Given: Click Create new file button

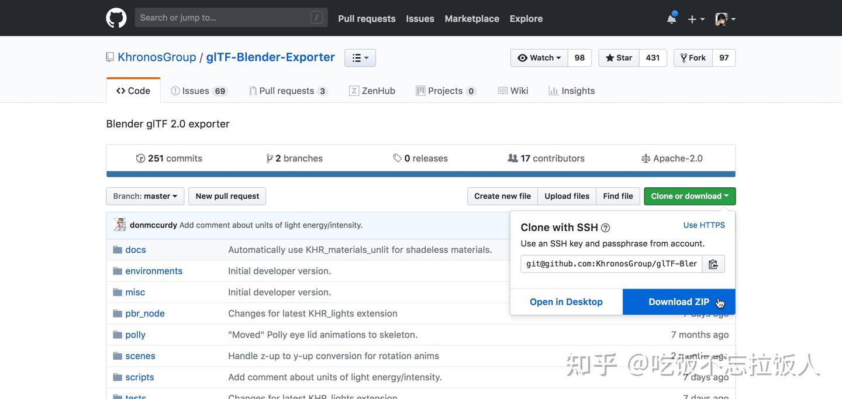Looking at the screenshot, I should pyautogui.click(x=502, y=196).
